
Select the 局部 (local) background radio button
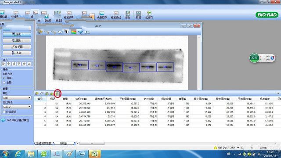tap(4, 78)
